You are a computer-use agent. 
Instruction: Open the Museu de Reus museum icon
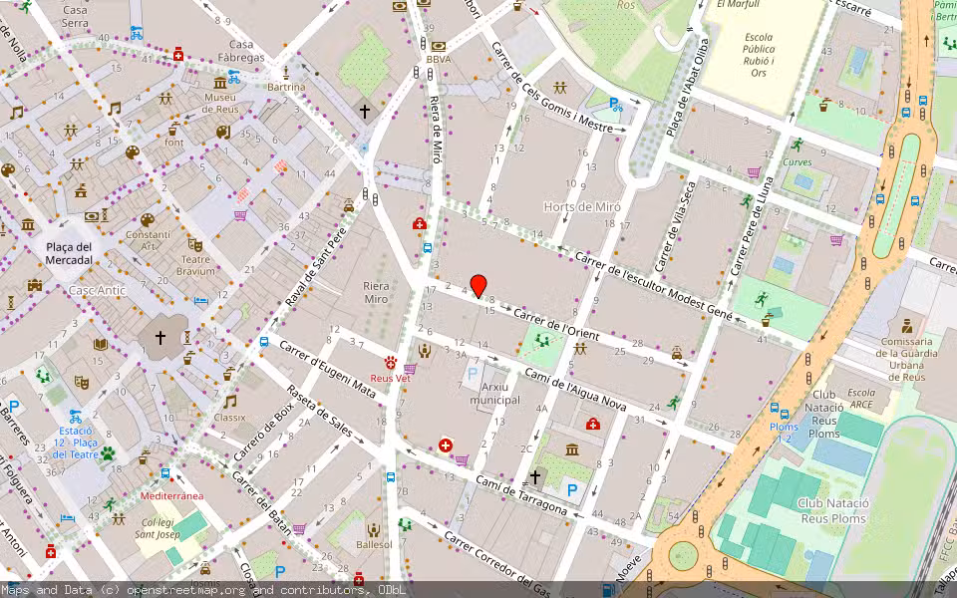tap(219, 83)
